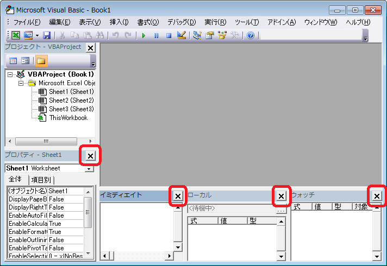The height and width of the screenshot is (266, 387).
Task: Save the project with the floppy icon
Action: 47,35
